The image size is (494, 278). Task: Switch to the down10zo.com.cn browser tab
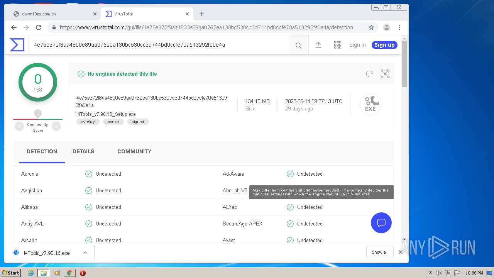pyautogui.click(x=54, y=14)
